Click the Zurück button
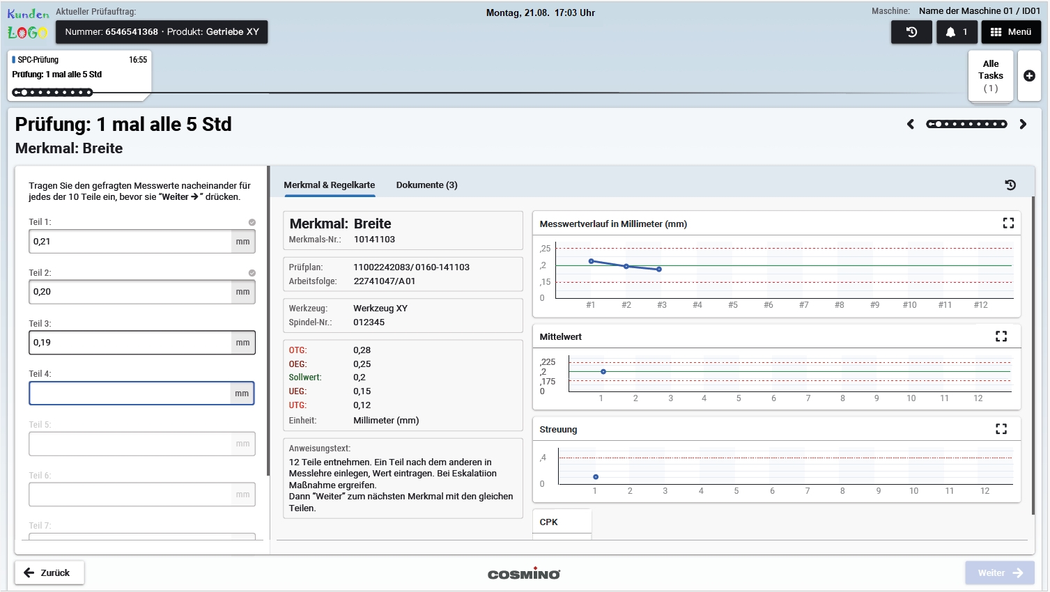 [x=49, y=572]
